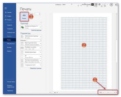Zoom in with the plus button
The image size is (121, 97).
click(114, 92)
